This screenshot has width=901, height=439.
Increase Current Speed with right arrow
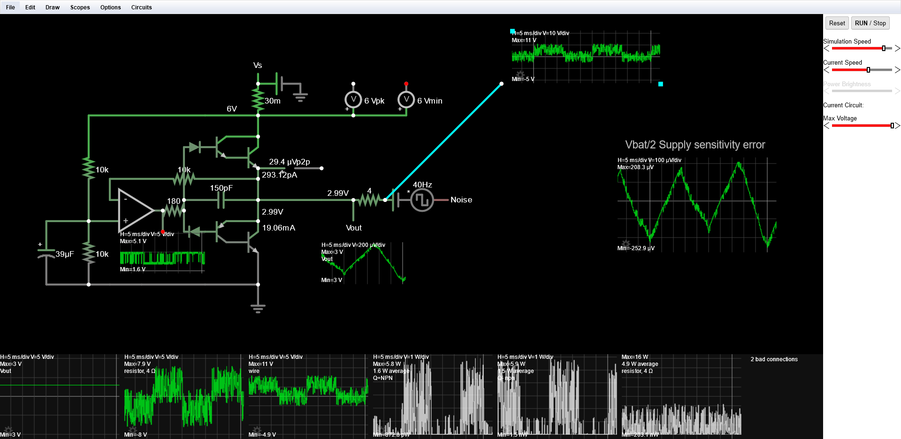point(897,70)
